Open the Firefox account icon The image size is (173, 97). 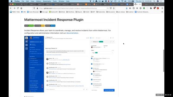point(137,8)
